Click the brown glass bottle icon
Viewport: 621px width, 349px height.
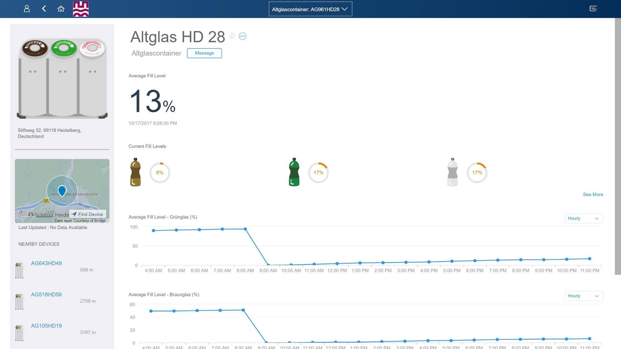point(136,172)
